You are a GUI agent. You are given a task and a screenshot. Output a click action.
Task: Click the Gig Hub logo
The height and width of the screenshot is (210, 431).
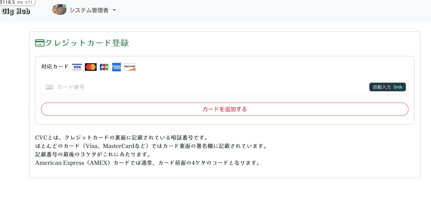[15, 10]
